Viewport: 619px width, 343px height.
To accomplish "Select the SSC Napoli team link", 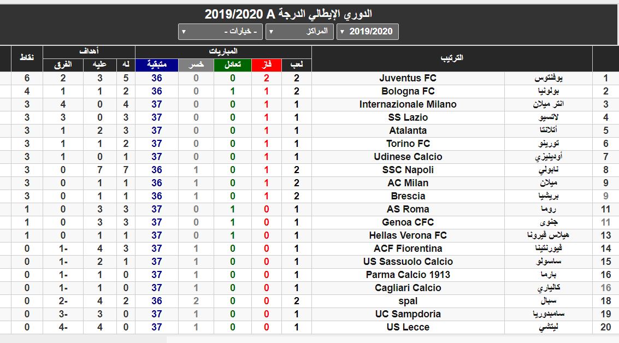I will [408, 170].
